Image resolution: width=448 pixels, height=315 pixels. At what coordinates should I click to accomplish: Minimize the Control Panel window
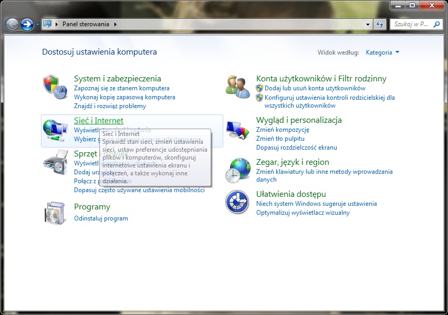(x=398, y=5)
